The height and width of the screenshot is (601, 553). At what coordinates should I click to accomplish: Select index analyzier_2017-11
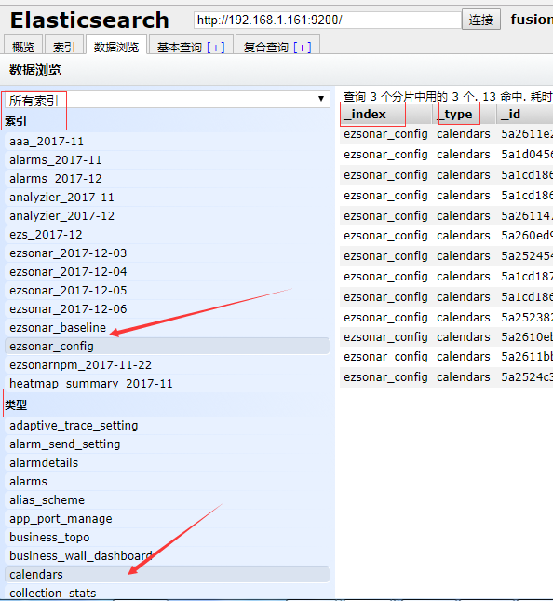(x=167, y=198)
